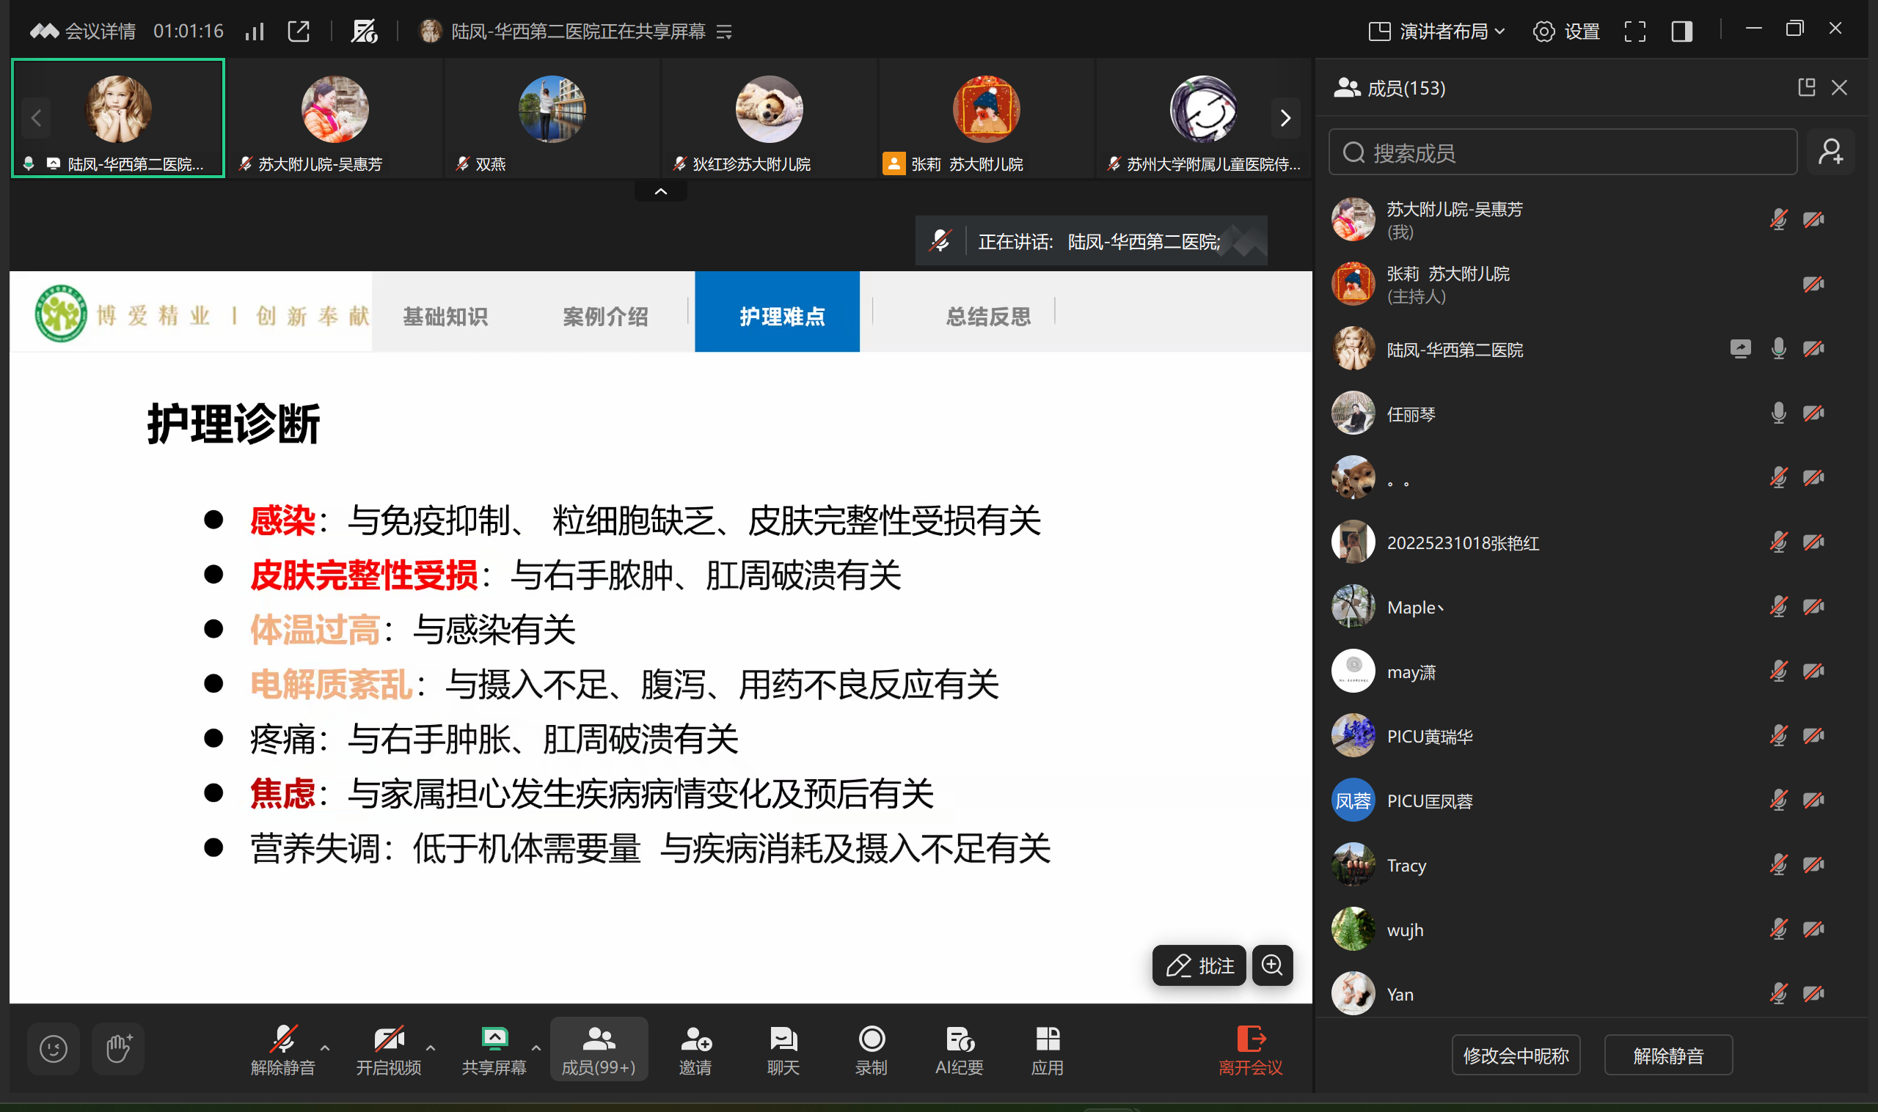Click the raise hand icon
Image resolution: width=1878 pixels, height=1112 pixels.
coord(117,1048)
